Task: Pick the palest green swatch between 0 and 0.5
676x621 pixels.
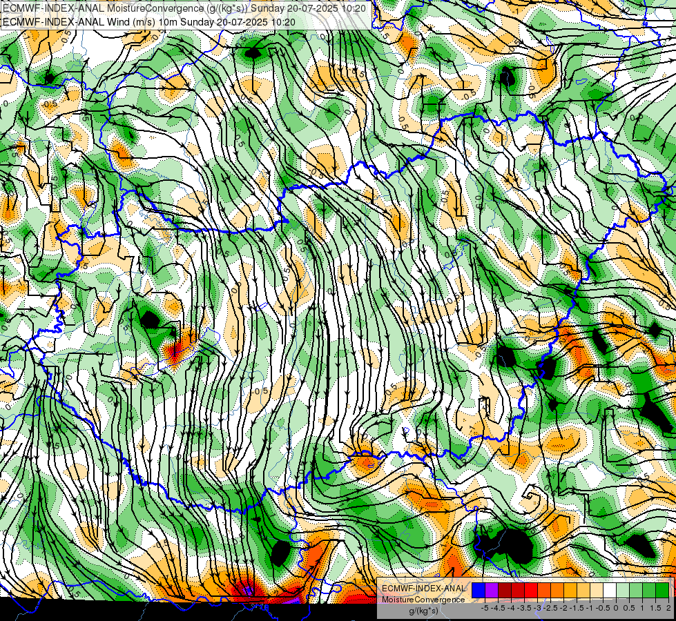Action: tap(623, 591)
